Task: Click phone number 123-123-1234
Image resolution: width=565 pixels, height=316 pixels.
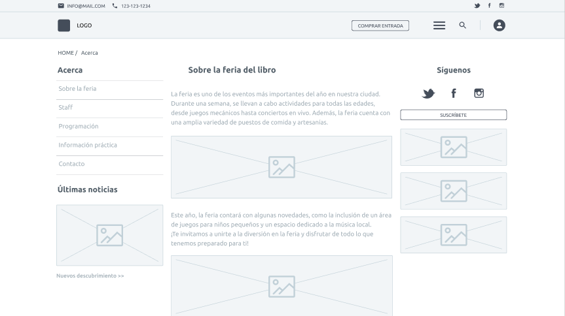Action: (136, 6)
